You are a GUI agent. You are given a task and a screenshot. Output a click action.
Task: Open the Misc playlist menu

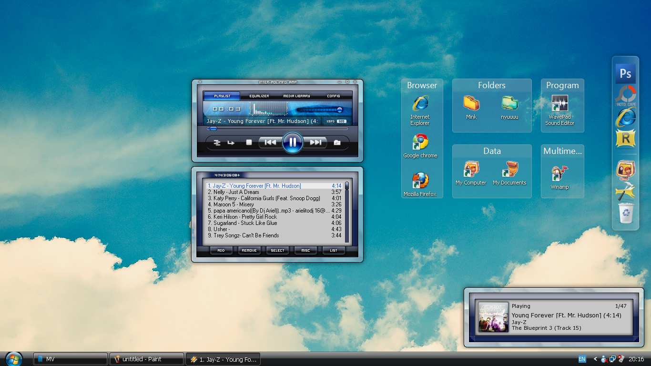tap(305, 250)
